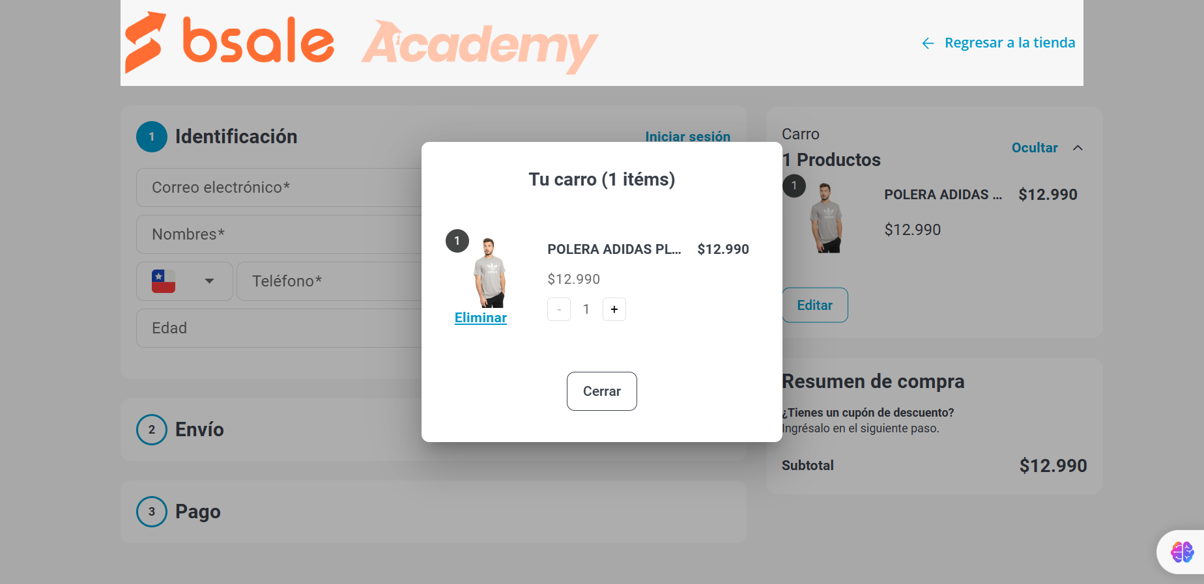Viewport: 1204px width, 584px height.
Task: Collapse cart using the Ocultar chevron
Action: click(x=1078, y=148)
